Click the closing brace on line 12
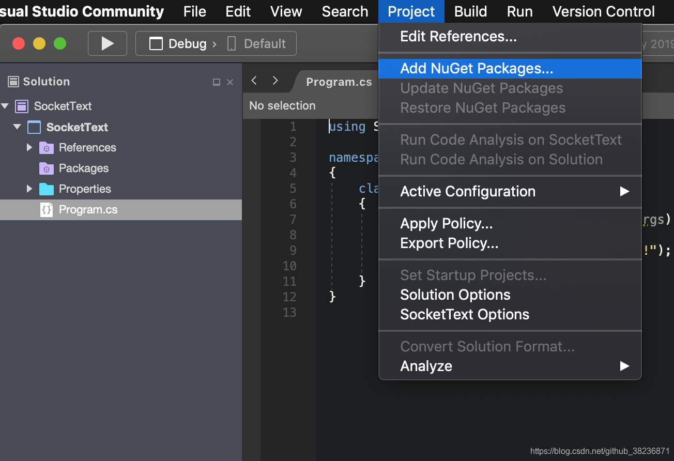The image size is (674, 461). [332, 297]
